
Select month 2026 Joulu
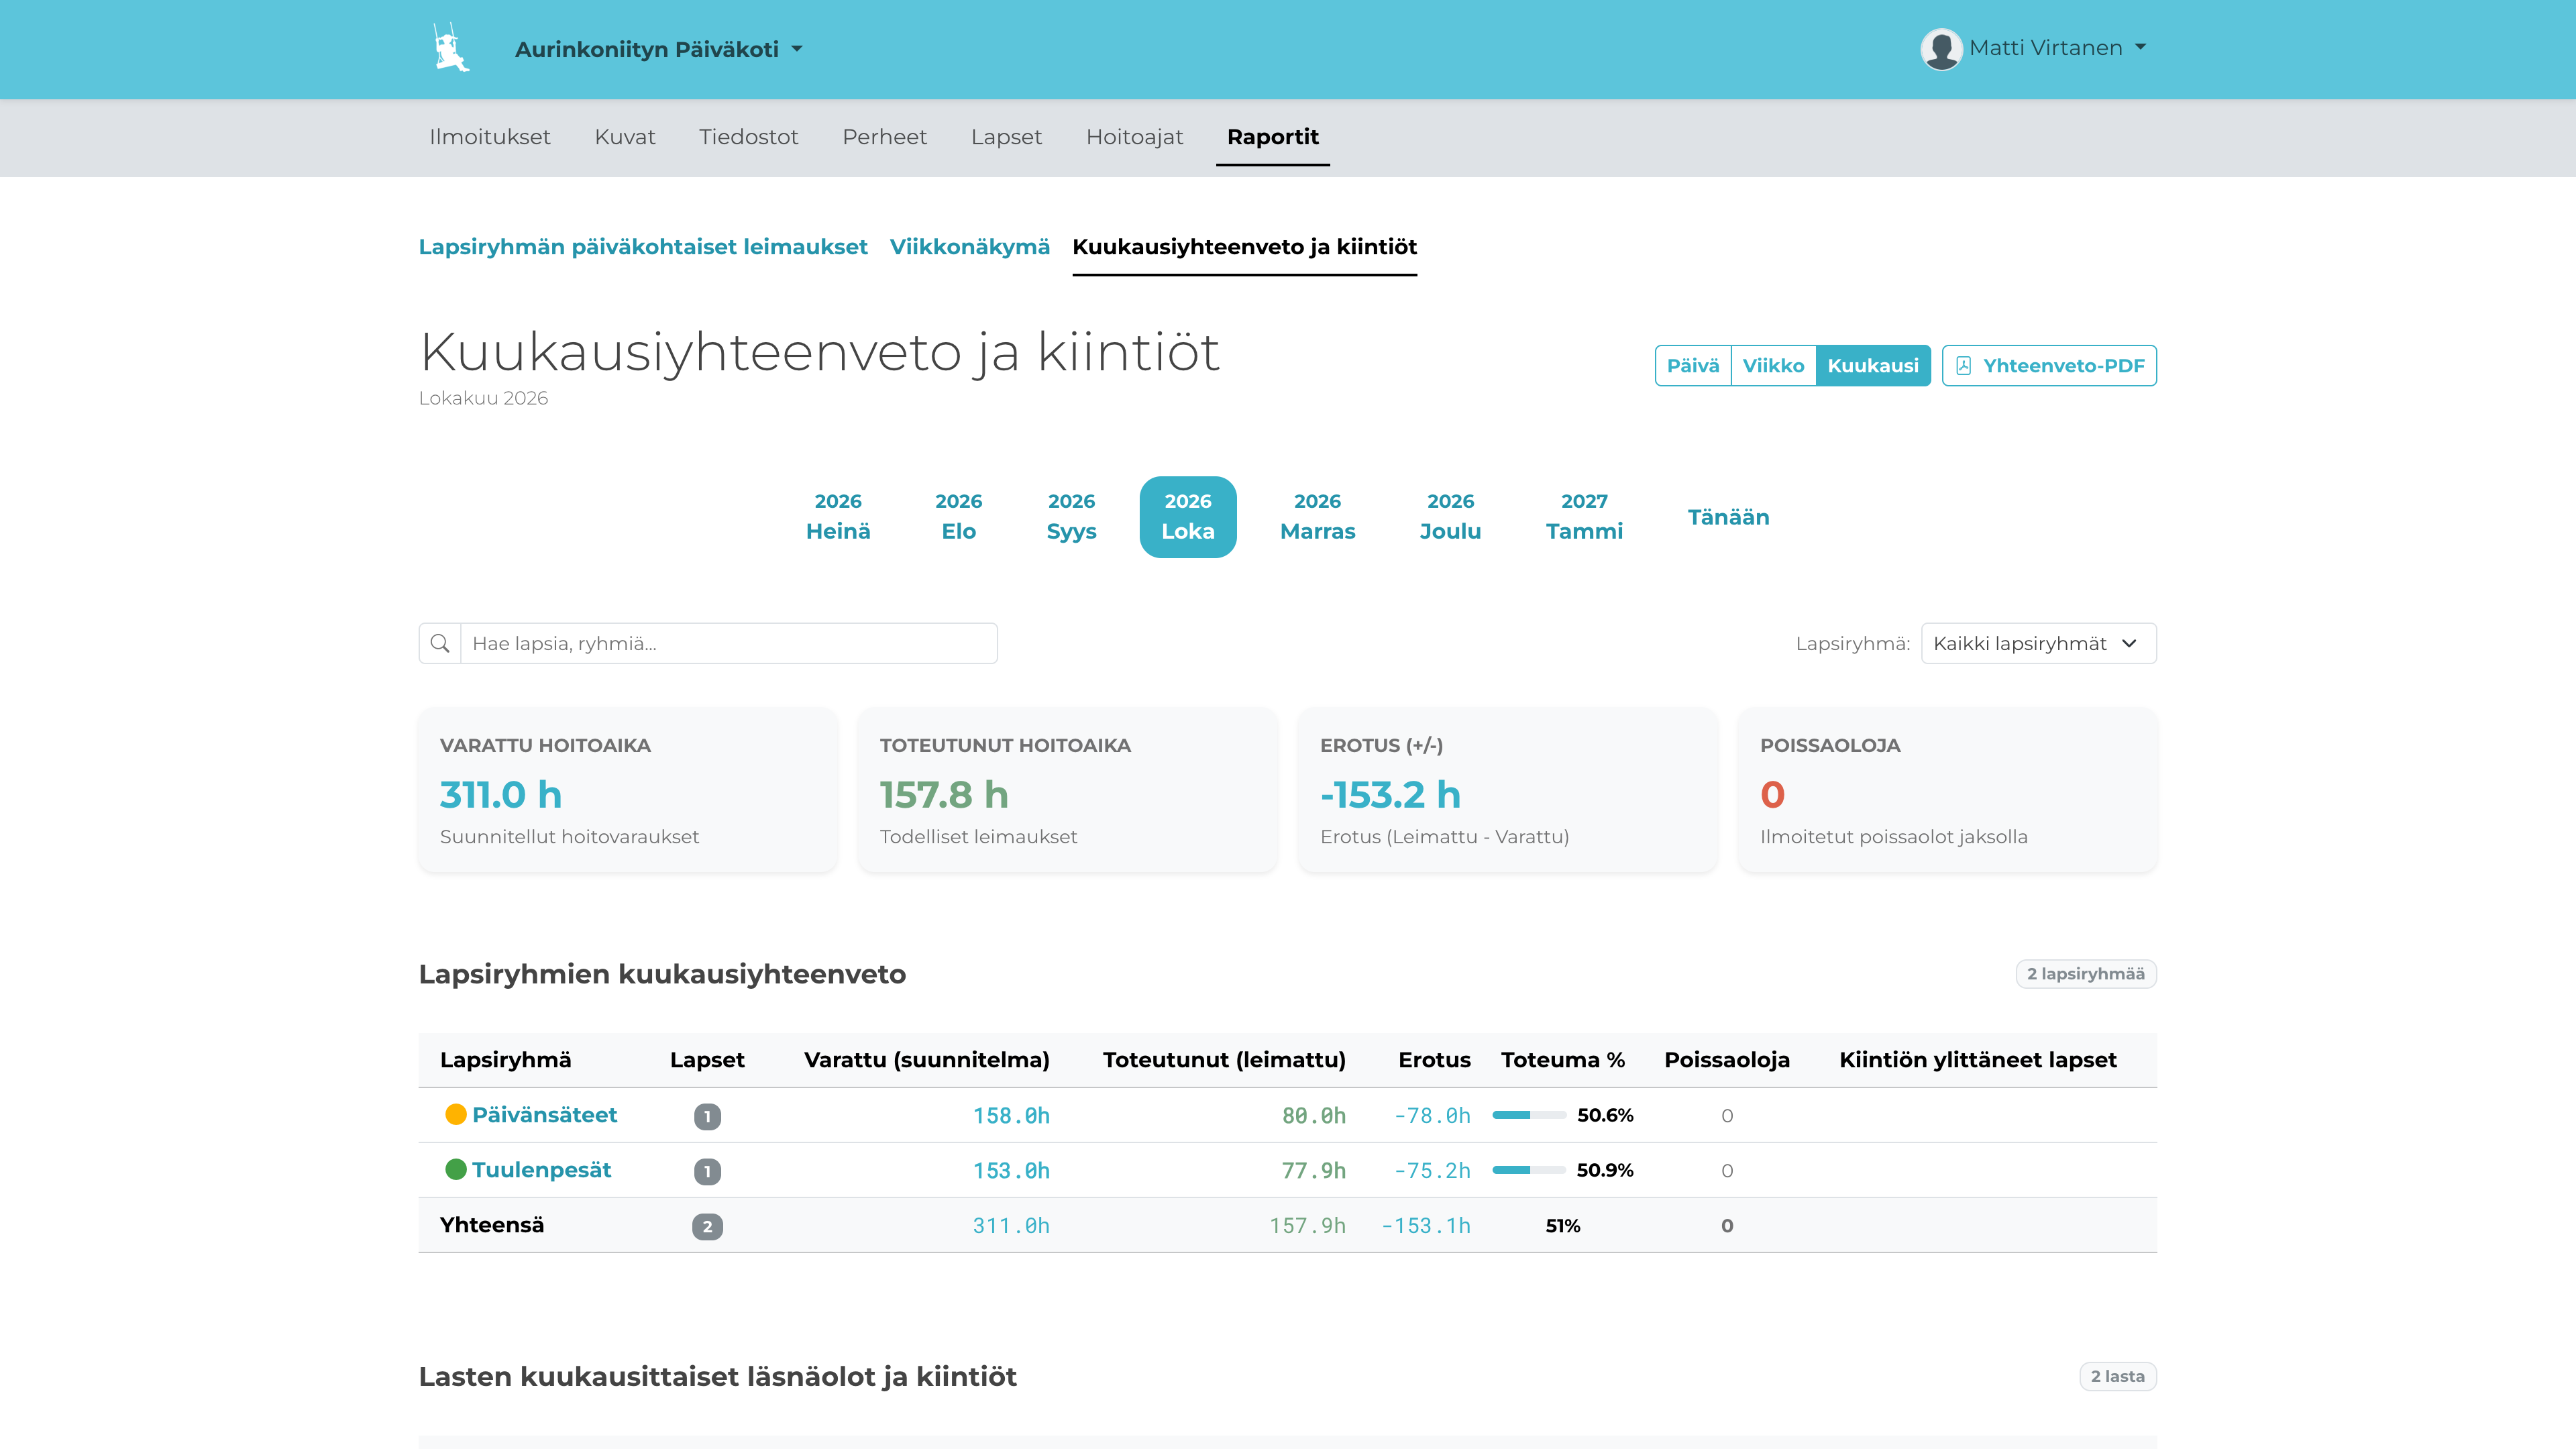point(1450,517)
